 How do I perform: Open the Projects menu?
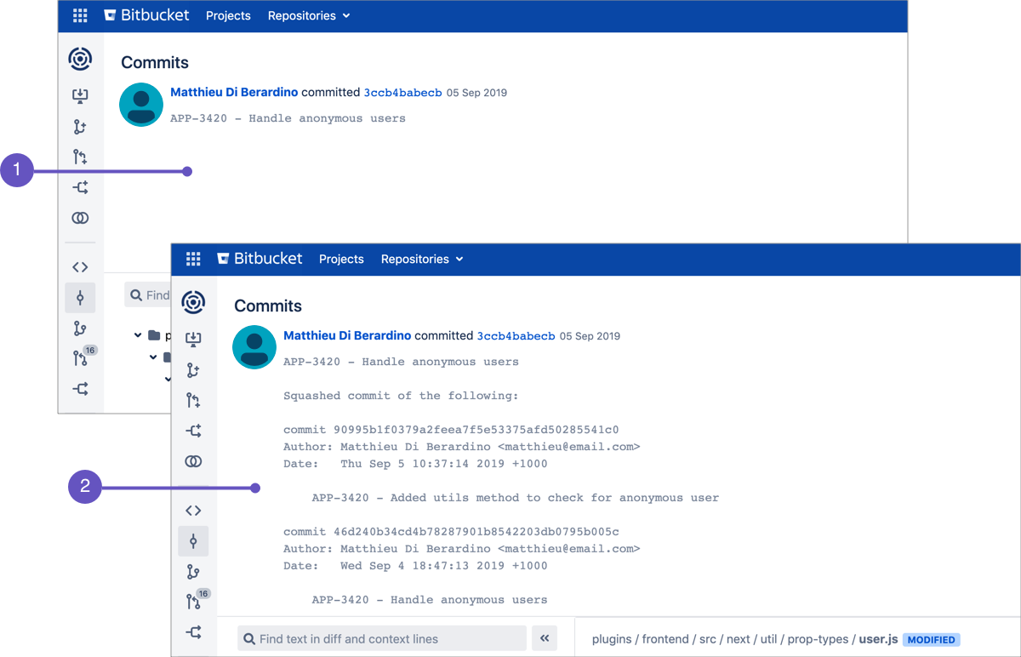coord(341,259)
